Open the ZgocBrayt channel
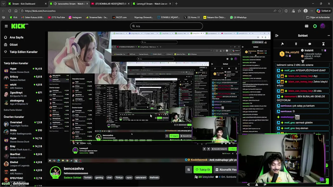 tap(23, 94)
